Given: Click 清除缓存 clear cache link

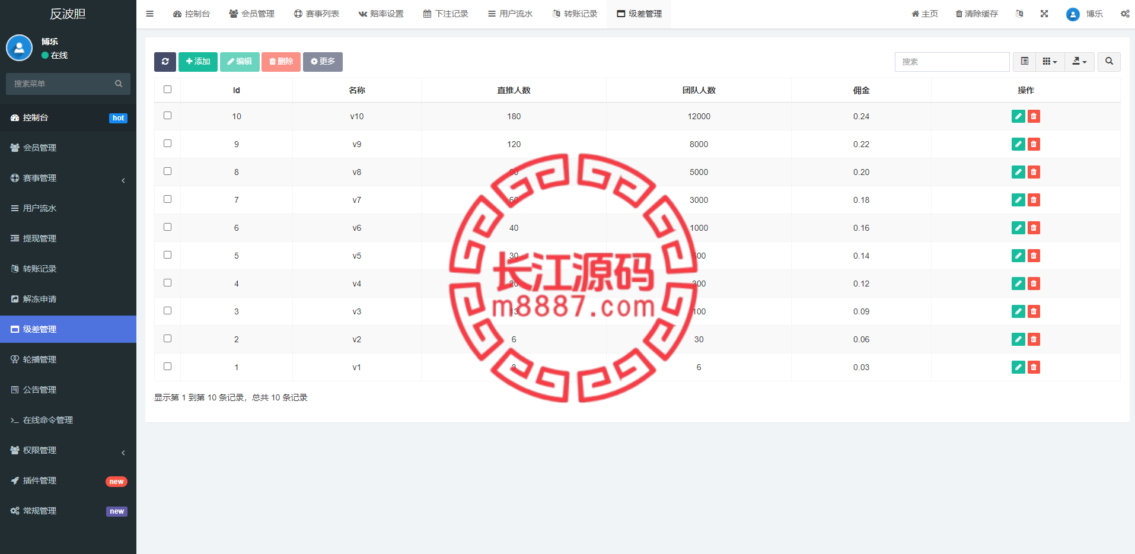Looking at the screenshot, I should tap(977, 14).
